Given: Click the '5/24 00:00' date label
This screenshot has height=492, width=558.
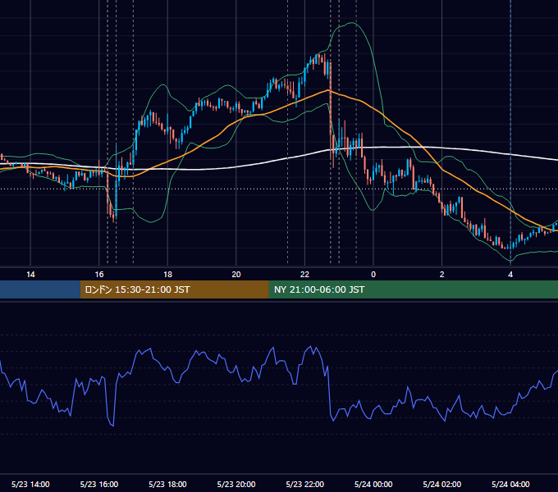Looking at the screenshot, I should click(x=373, y=484).
